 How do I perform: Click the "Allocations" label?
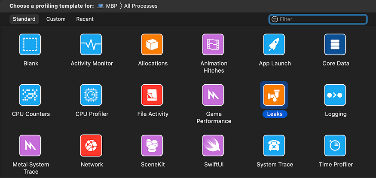(153, 64)
